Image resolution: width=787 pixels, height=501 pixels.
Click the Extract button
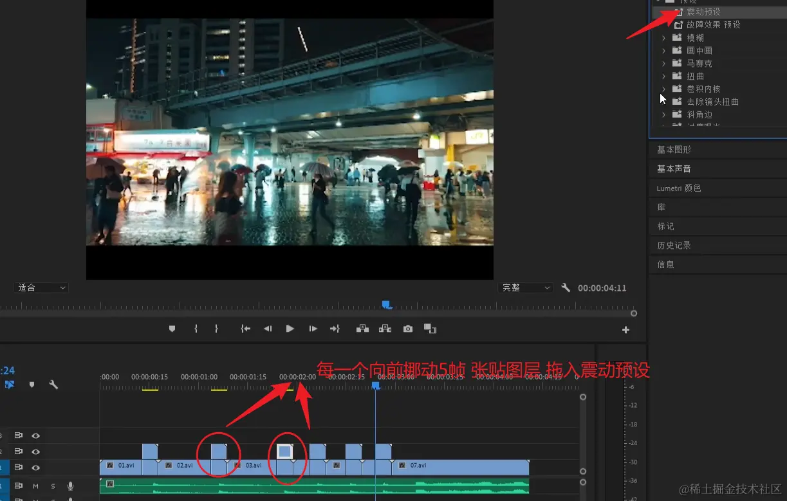tap(385, 329)
